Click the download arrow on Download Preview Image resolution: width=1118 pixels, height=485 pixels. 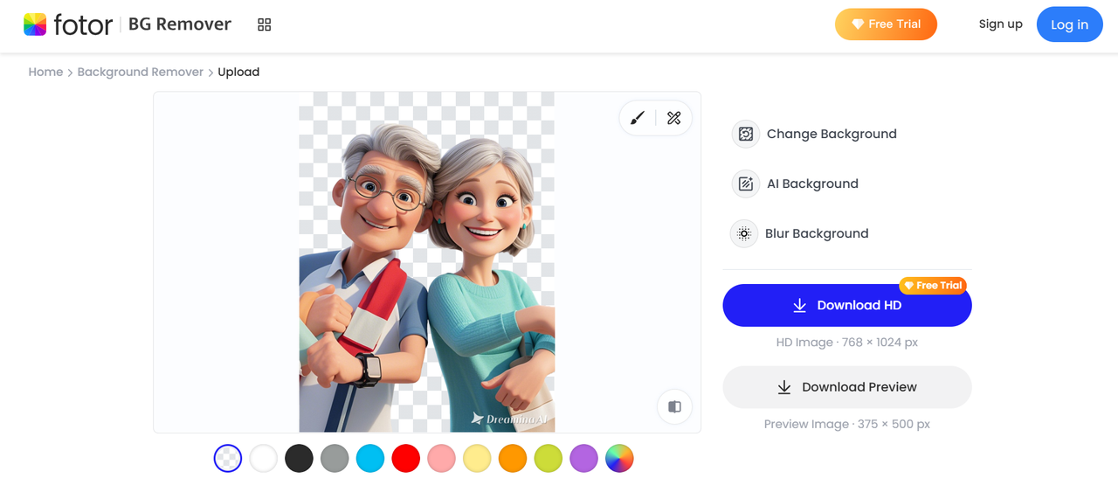pyautogui.click(x=784, y=387)
